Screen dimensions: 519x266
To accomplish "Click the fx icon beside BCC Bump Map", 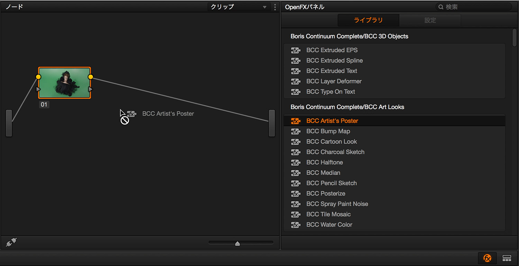I will pos(295,131).
